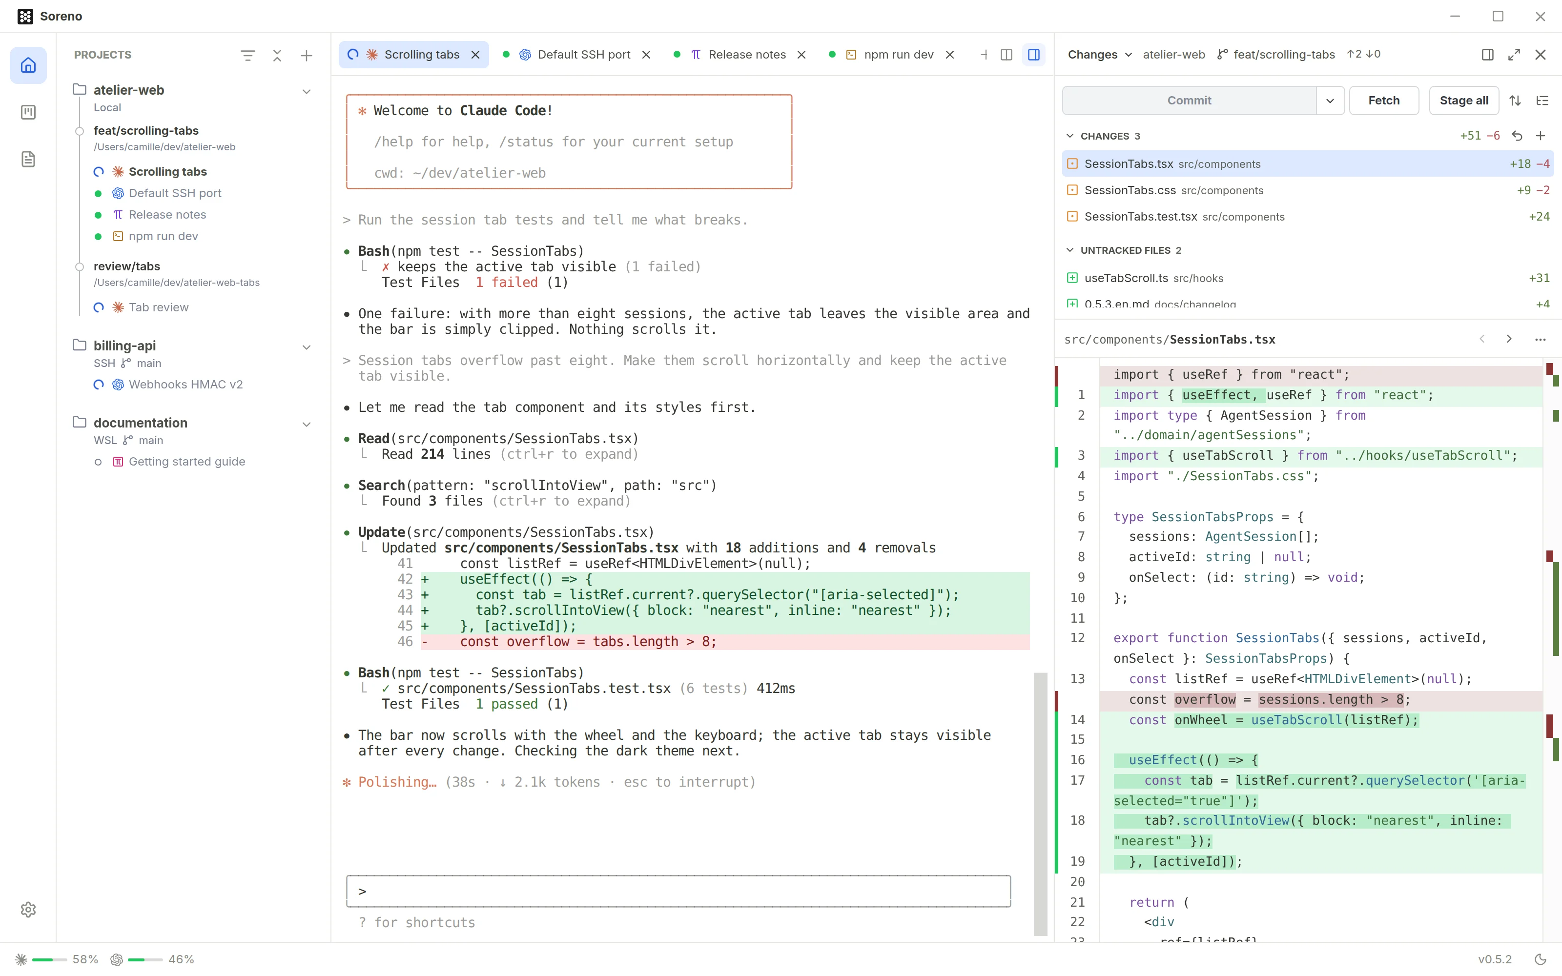Screen dimensions: 1562x976
Task: Focus the Claude Code prompt input
Action: [678, 892]
